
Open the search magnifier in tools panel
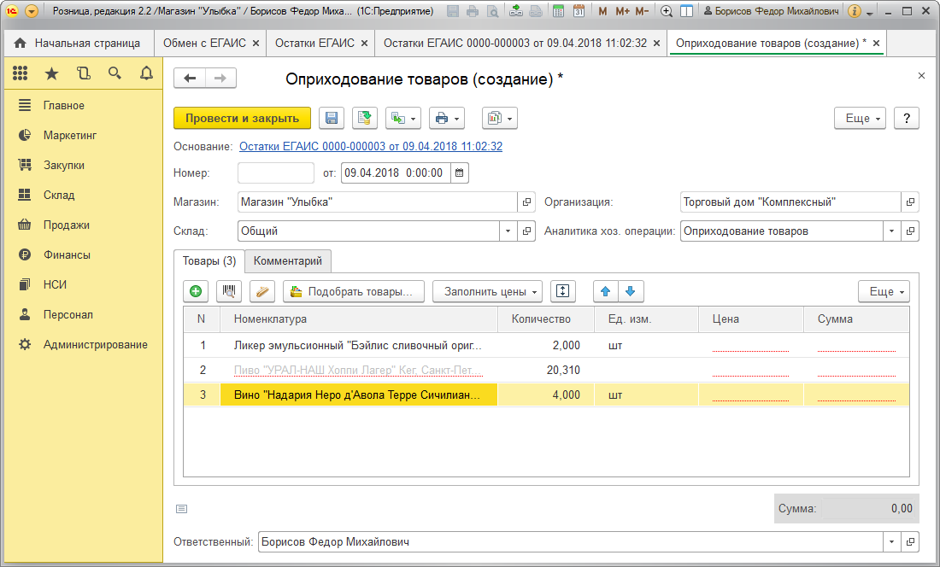[115, 73]
